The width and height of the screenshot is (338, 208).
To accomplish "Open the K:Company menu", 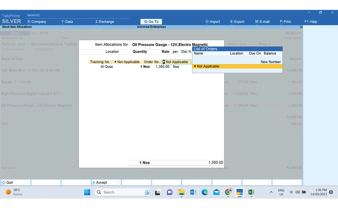I will click(x=37, y=21).
